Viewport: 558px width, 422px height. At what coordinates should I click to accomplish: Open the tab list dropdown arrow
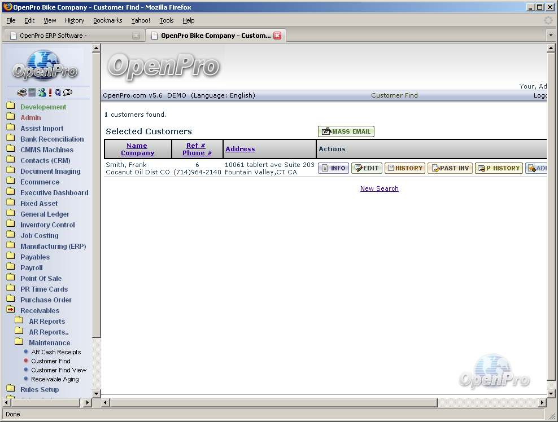(551, 36)
